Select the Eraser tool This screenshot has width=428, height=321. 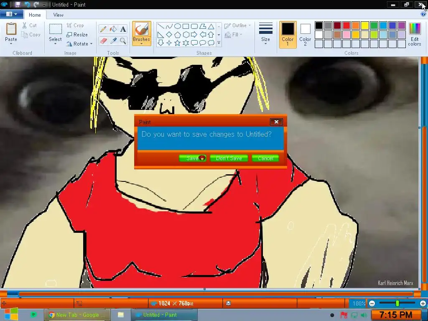point(103,41)
